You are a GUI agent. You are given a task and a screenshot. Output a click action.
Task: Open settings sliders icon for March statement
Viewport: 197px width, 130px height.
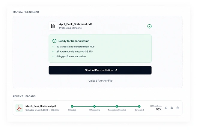coord(172,108)
